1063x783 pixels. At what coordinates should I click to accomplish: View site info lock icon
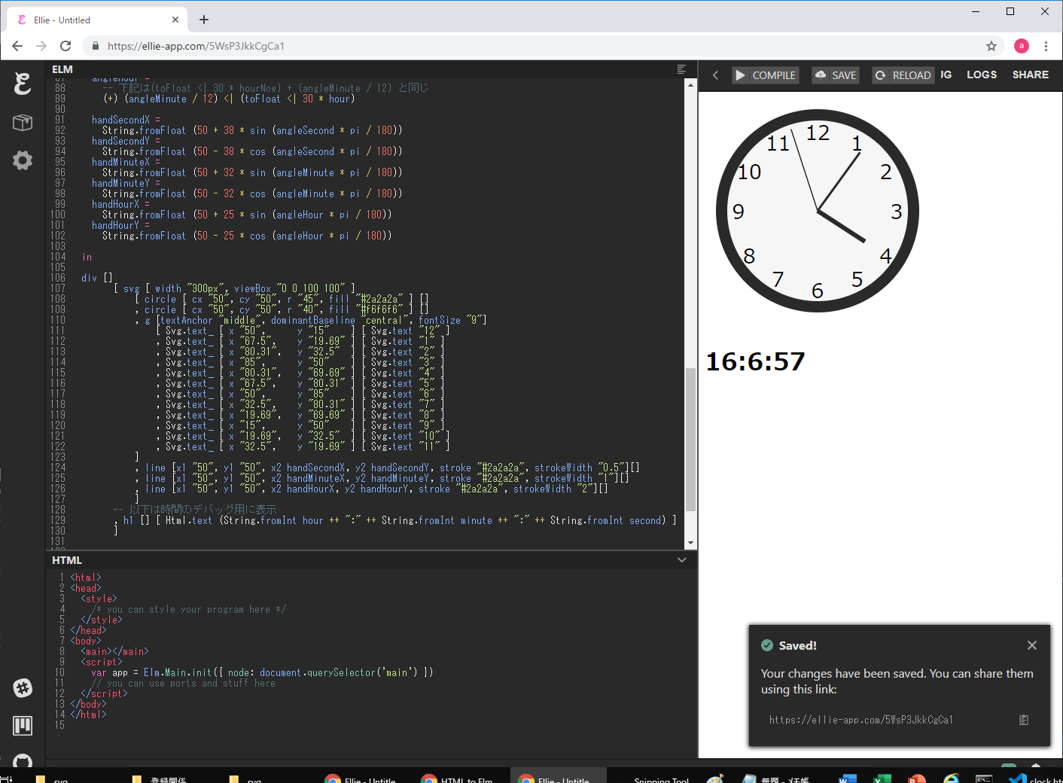pyautogui.click(x=95, y=46)
